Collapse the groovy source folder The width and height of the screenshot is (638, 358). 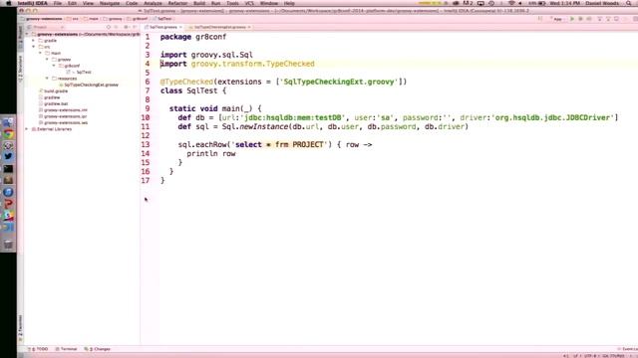tap(47, 60)
